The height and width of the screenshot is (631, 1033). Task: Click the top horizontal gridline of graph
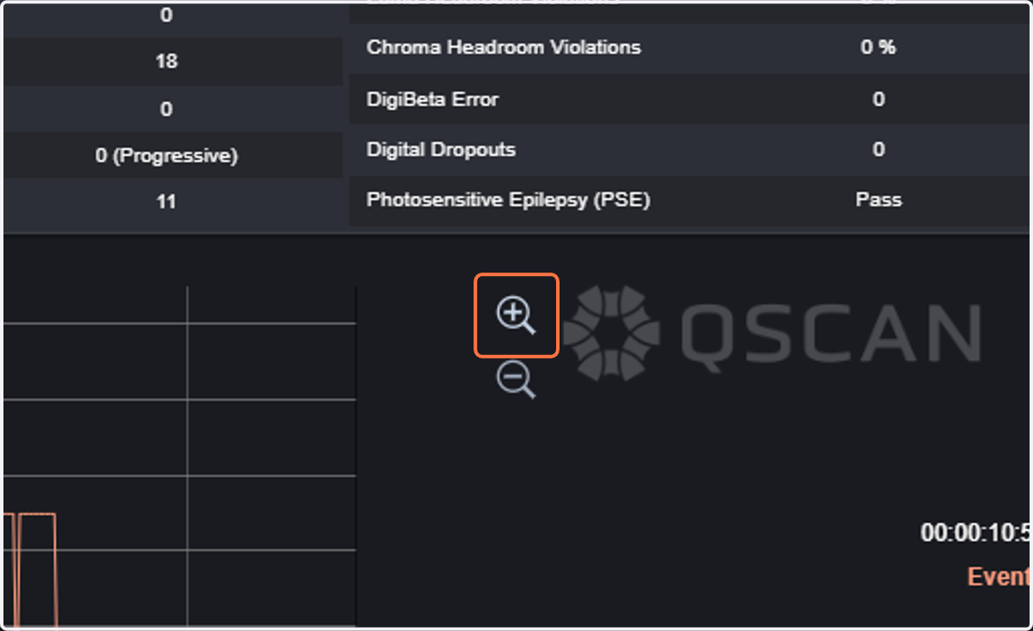179,323
